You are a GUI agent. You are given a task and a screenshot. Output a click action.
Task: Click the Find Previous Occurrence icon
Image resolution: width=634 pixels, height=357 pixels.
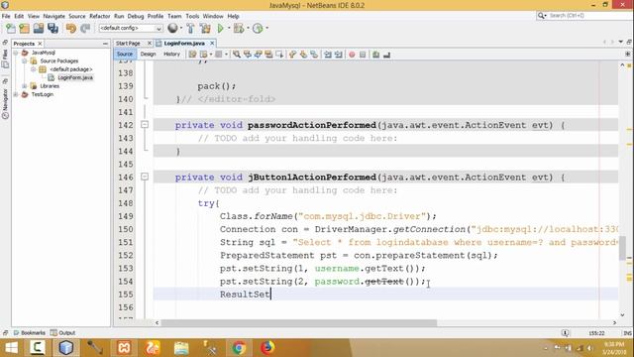248,55
